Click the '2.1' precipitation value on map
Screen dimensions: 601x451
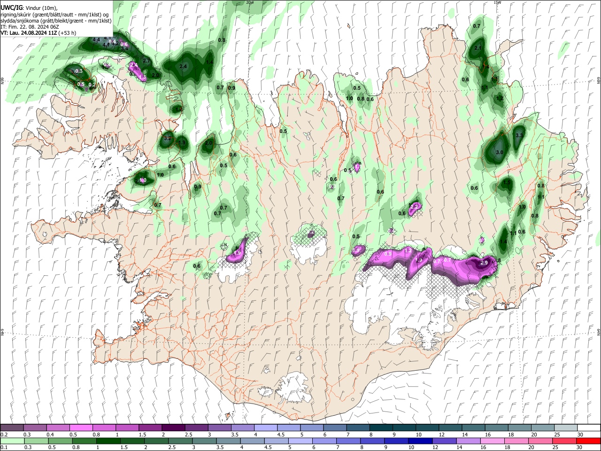coord(478,48)
